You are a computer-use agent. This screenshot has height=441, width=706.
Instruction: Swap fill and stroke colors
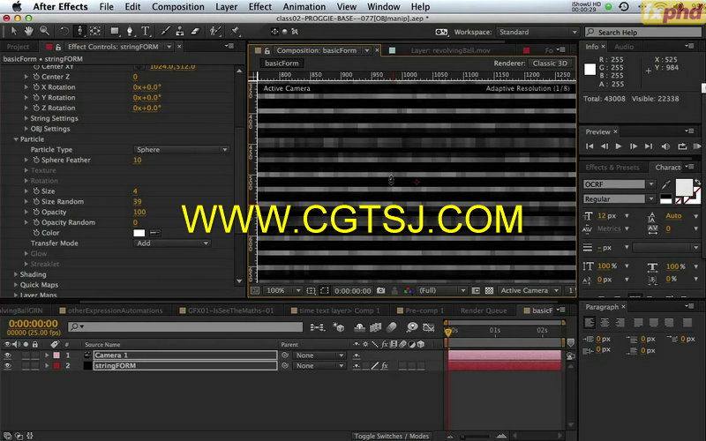(697, 182)
